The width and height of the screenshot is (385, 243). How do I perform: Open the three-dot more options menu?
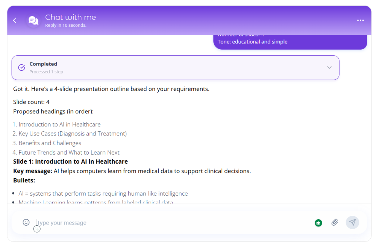[x=360, y=20]
